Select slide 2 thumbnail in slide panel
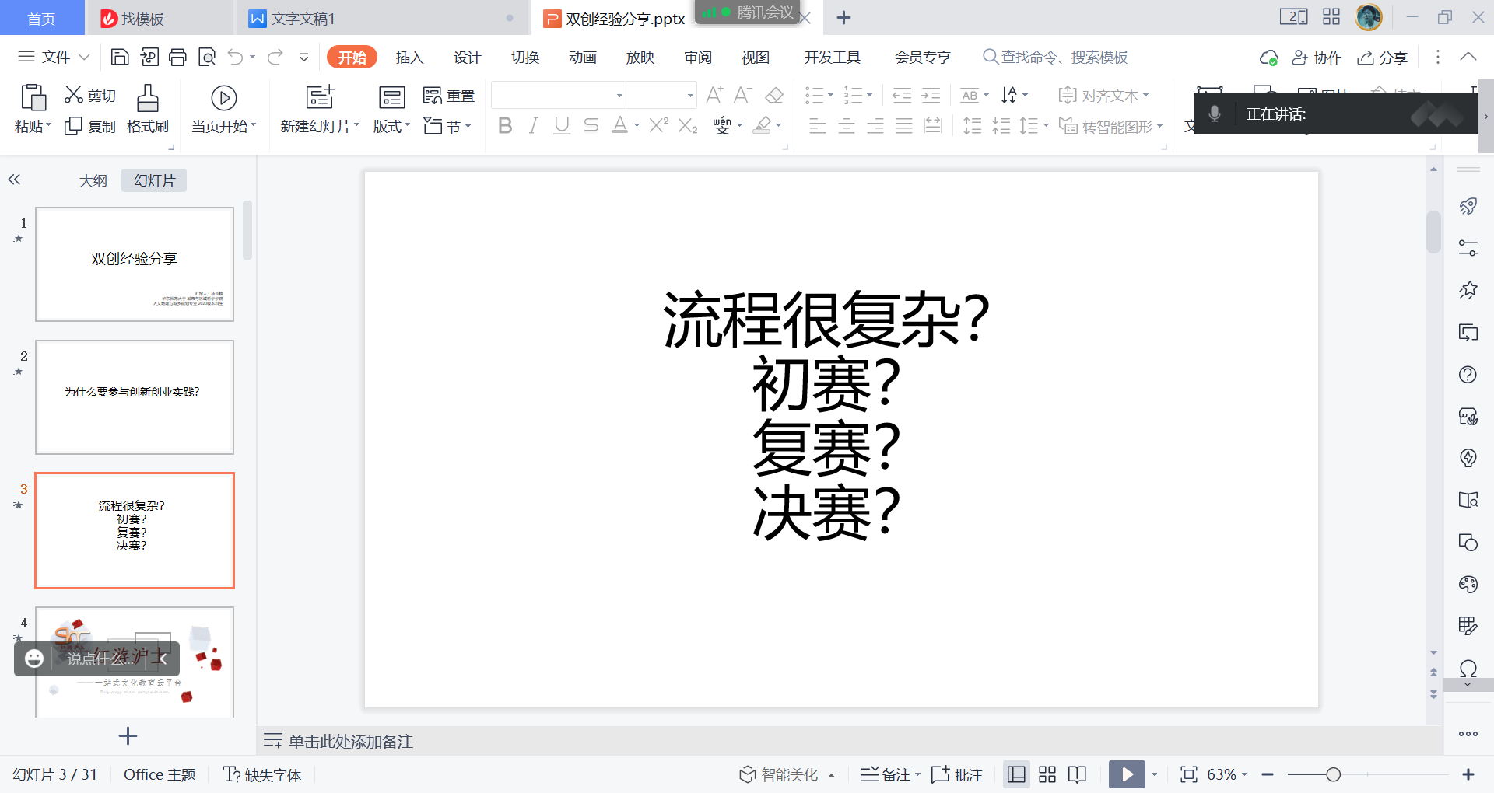 (x=135, y=396)
